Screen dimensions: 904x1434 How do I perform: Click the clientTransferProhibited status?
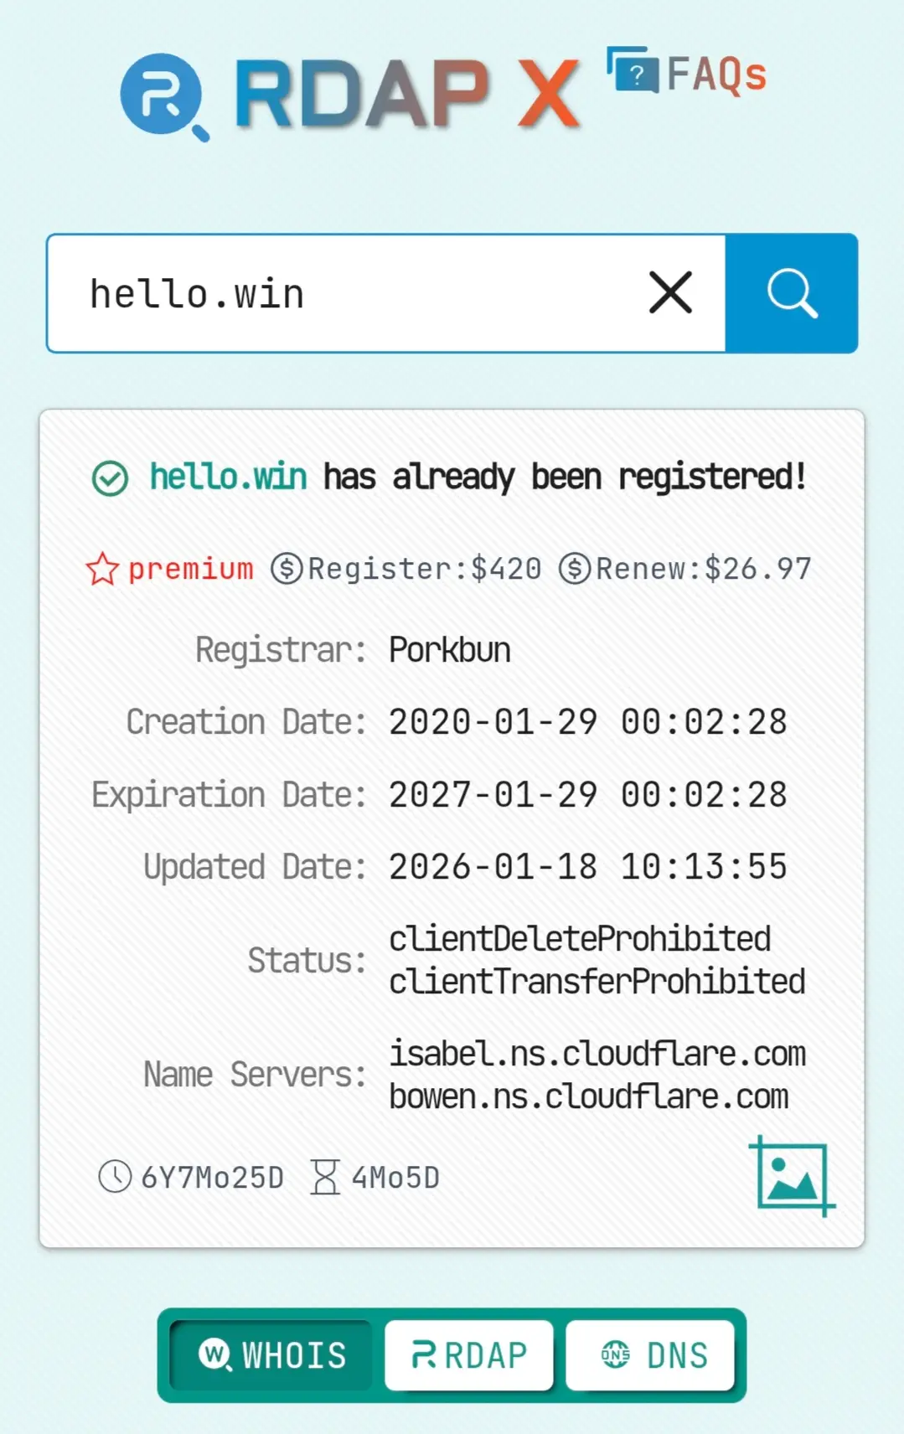(597, 982)
